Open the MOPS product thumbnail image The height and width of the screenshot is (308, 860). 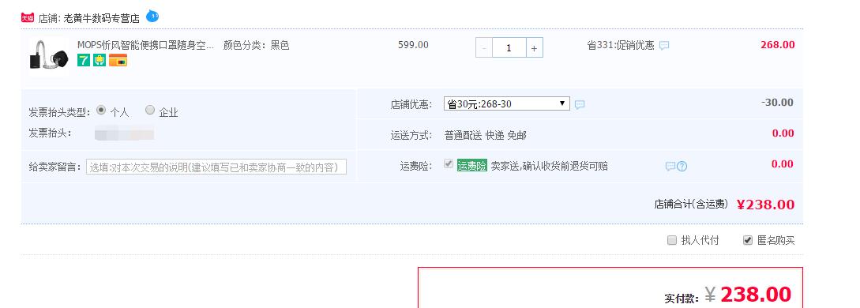(49, 56)
